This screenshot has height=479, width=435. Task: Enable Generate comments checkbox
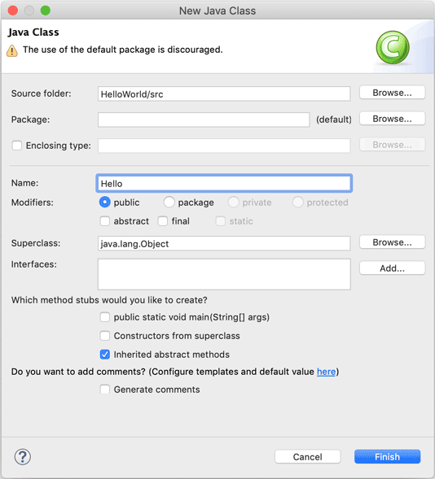coord(105,390)
